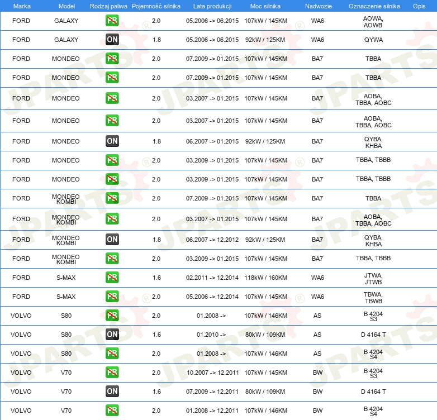Image resolution: width=437 pixels, height=420 pixels.
Task: Click WA6 body cell in the S-MAX 1.6 row
Action: coord(317,278)
